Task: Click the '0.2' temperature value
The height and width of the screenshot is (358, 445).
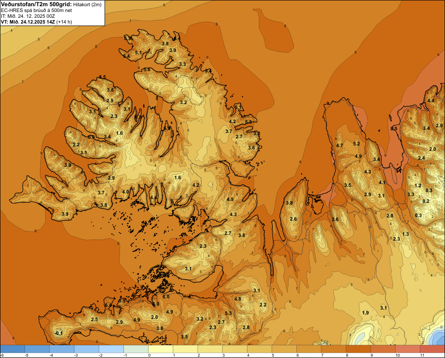Action: pos(426,201)
